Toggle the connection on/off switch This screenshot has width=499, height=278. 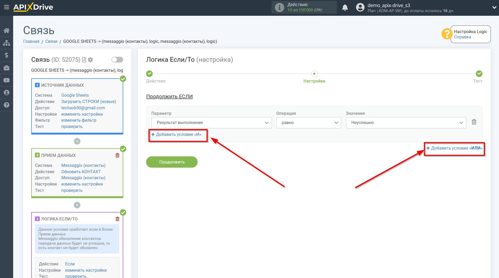click(117, 60)
